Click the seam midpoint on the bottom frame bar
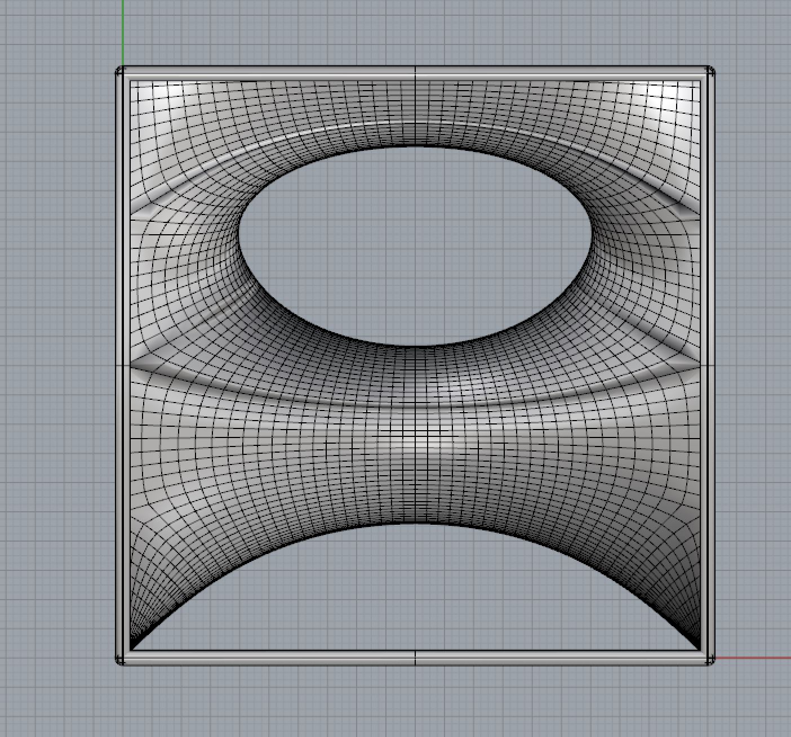 415,658
